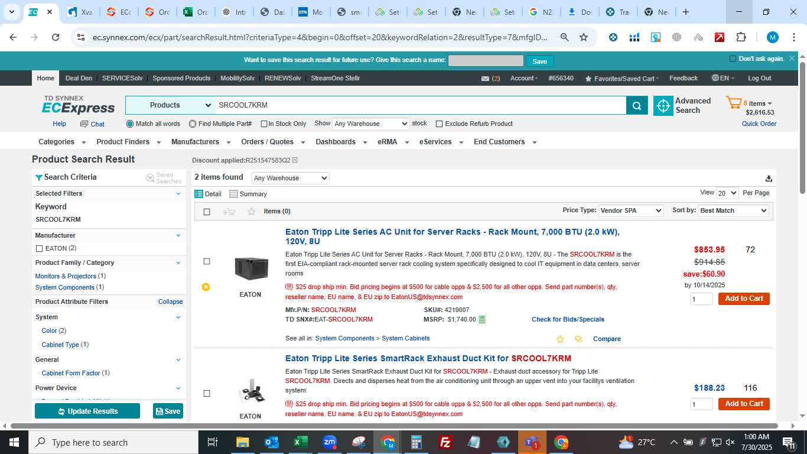Click the horizontal page scrollbar
The height and width of the screenshot is (454, 807).
click(393, 426)
